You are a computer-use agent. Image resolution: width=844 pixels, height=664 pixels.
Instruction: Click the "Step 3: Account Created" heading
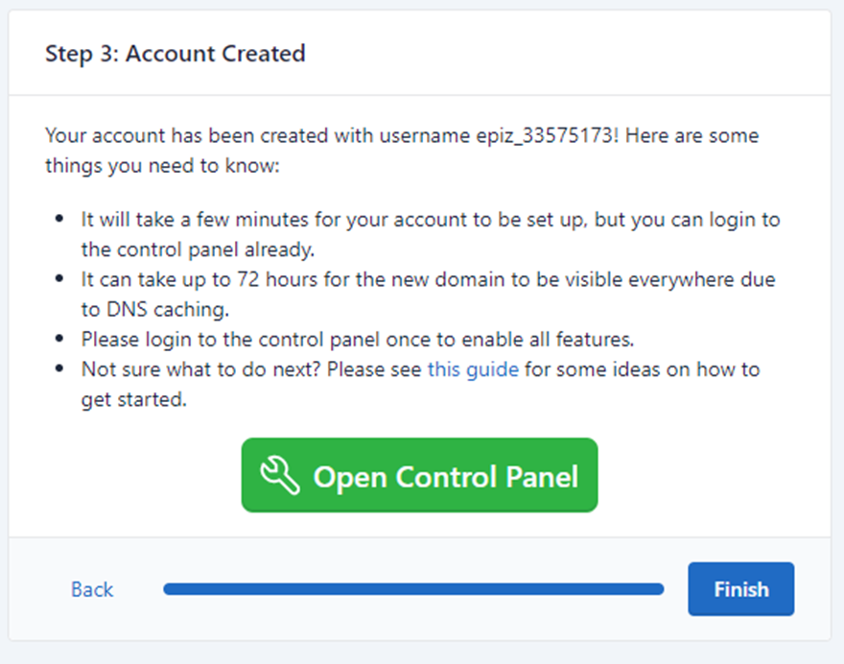pos(176,54)
